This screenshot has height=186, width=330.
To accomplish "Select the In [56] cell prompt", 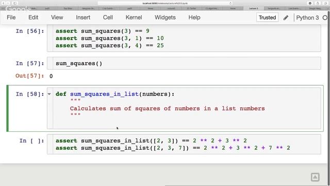I will pyautogui.click(x=30, y=31).
